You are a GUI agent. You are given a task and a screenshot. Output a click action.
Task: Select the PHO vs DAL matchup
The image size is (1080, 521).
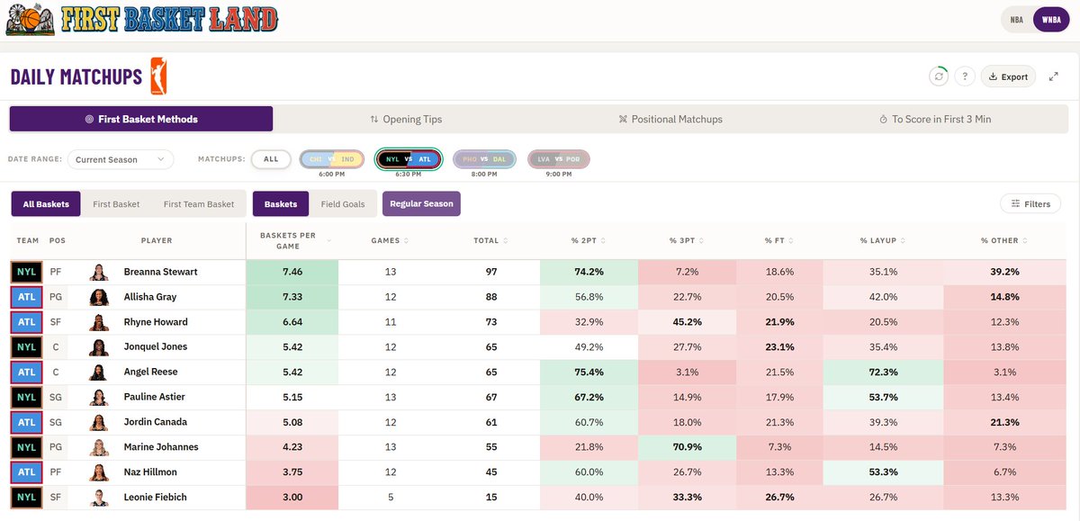click(484, 159)
